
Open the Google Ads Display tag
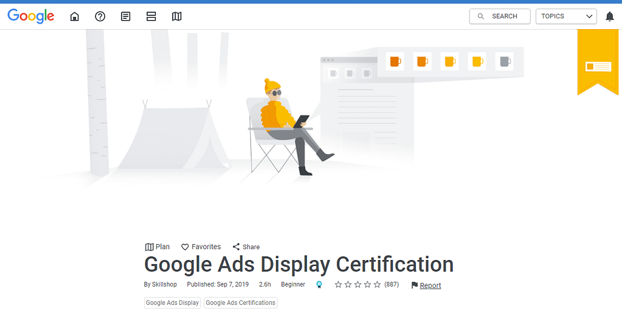[172, 302]
